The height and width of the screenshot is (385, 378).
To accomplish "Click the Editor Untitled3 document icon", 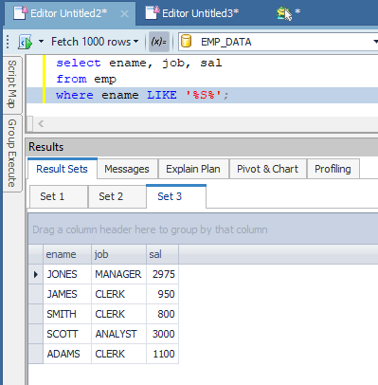I will [153, 12].
